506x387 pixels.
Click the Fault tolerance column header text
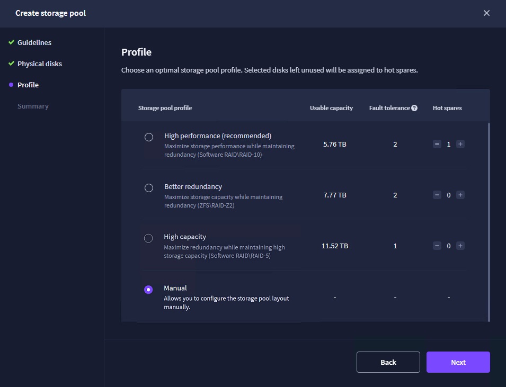[389, 108]
